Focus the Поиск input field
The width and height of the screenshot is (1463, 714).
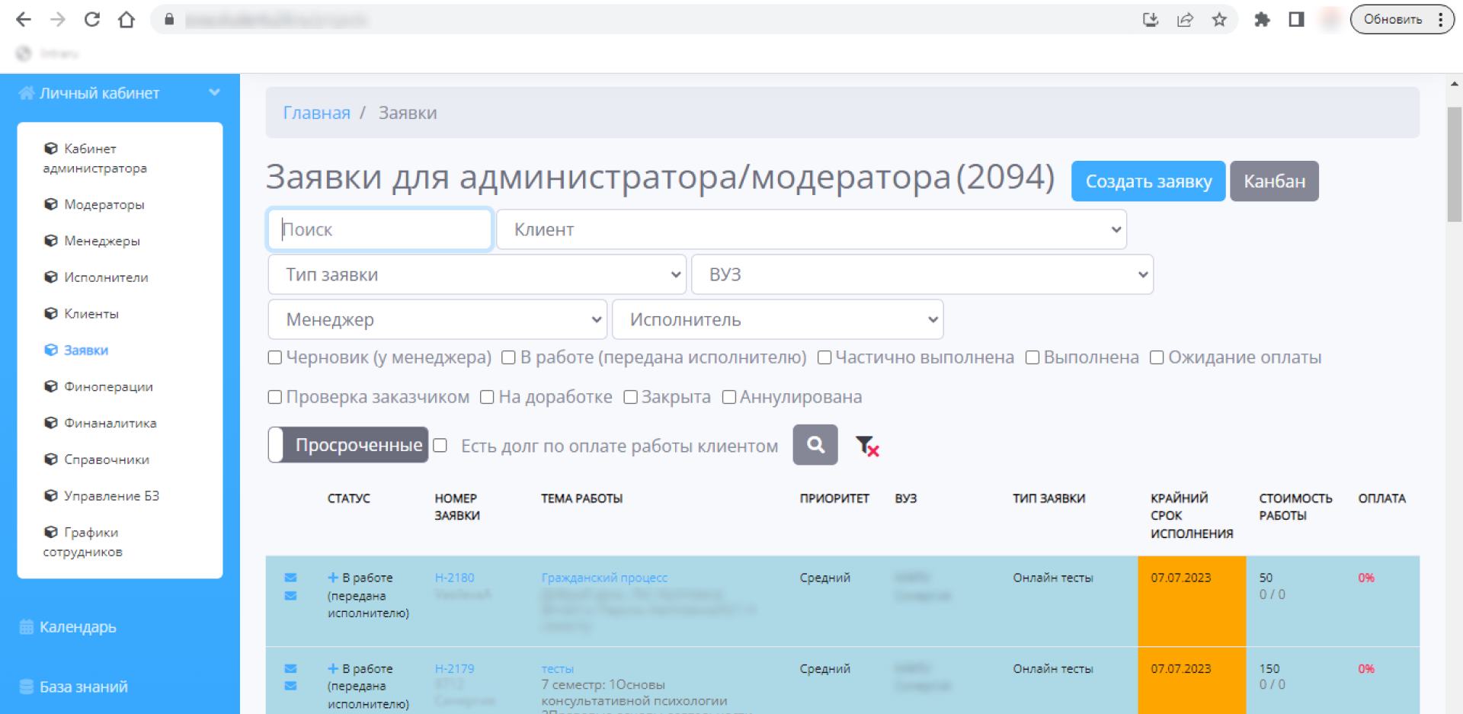[x=379, y=229]
